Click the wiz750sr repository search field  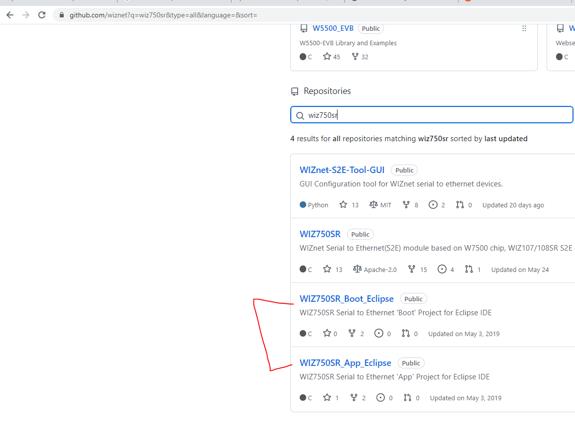tap(432, 115)
